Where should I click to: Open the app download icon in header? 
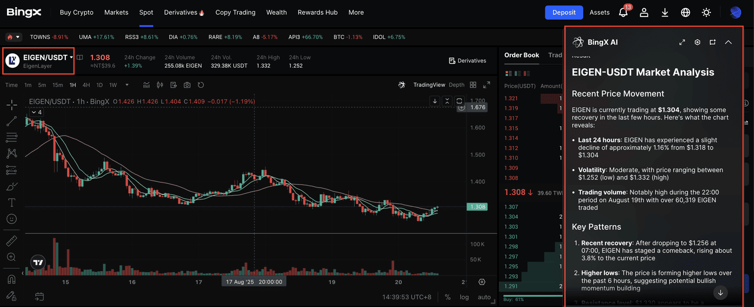(665, 12)
